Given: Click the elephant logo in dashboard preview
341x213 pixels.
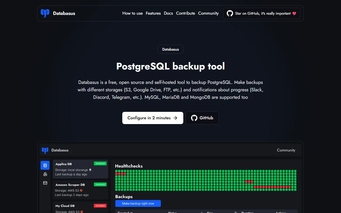Looking at the screenshot, I should pyautogui.click(x=45, y=150).
